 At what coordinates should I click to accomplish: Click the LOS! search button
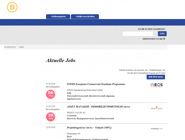point(162,34)
